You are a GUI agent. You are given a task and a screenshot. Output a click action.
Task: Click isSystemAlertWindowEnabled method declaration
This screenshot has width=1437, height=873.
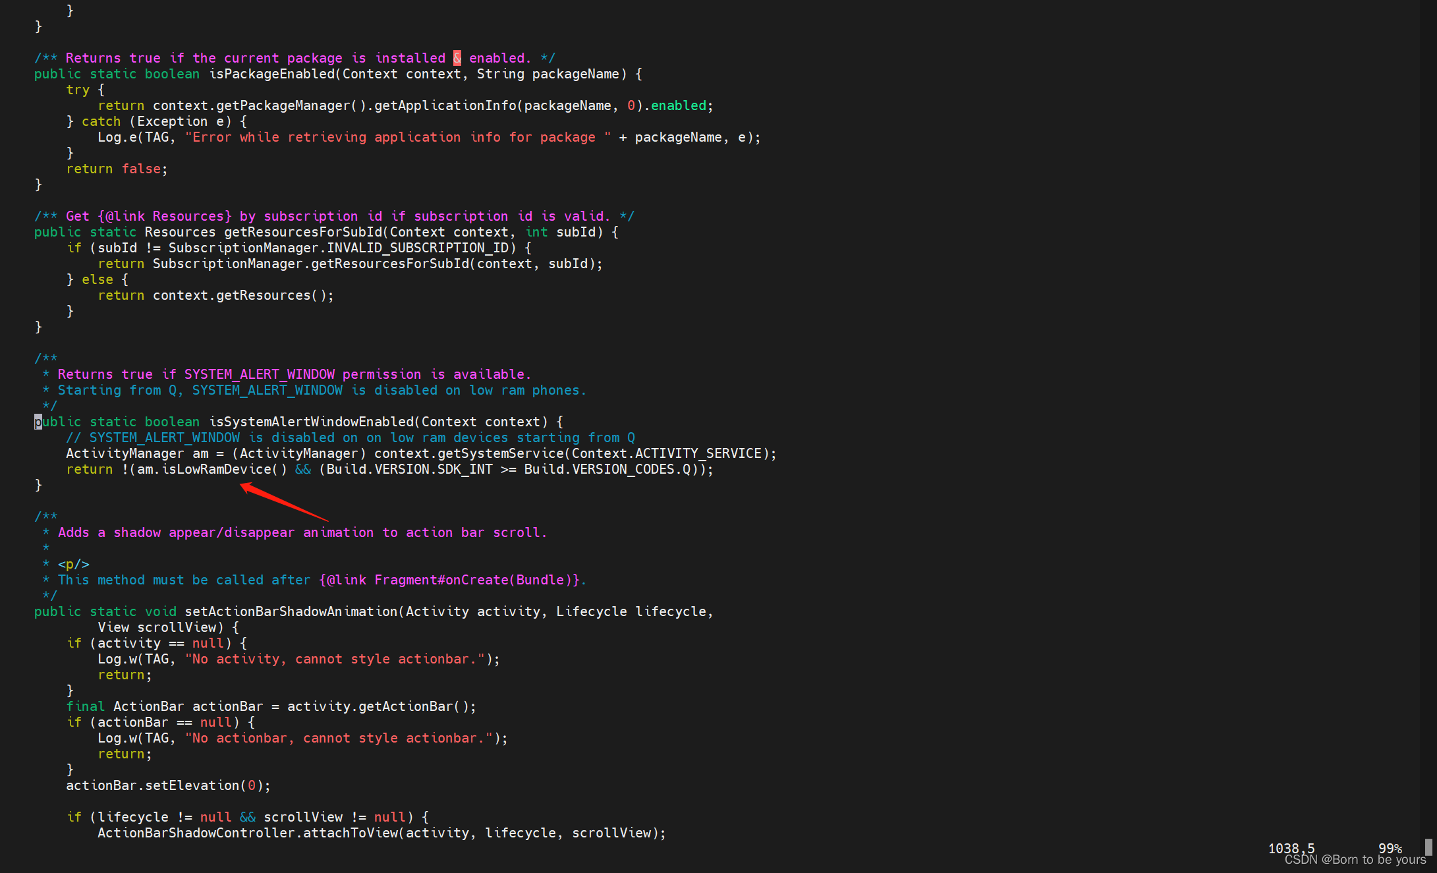[x=313, y=422]
